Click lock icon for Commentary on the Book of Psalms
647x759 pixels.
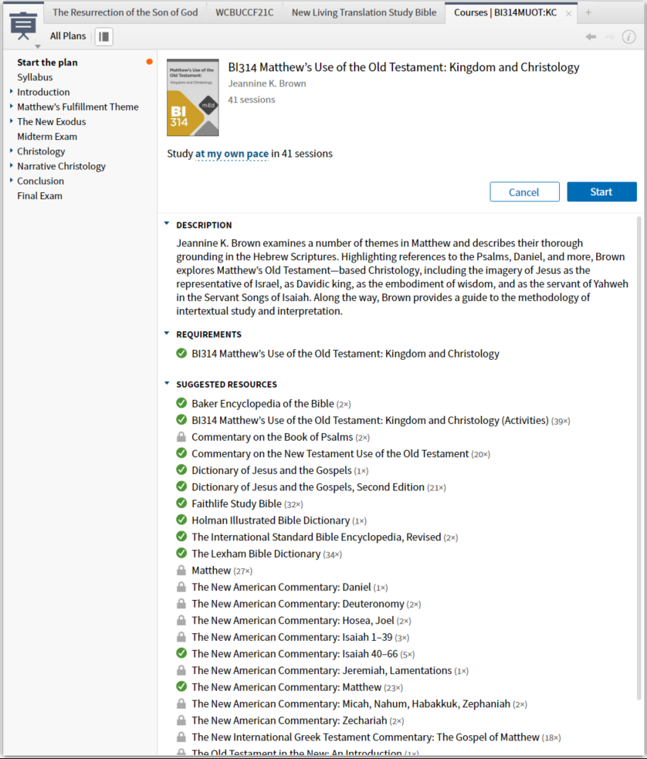pyautogui.click(x=181, y=437)
